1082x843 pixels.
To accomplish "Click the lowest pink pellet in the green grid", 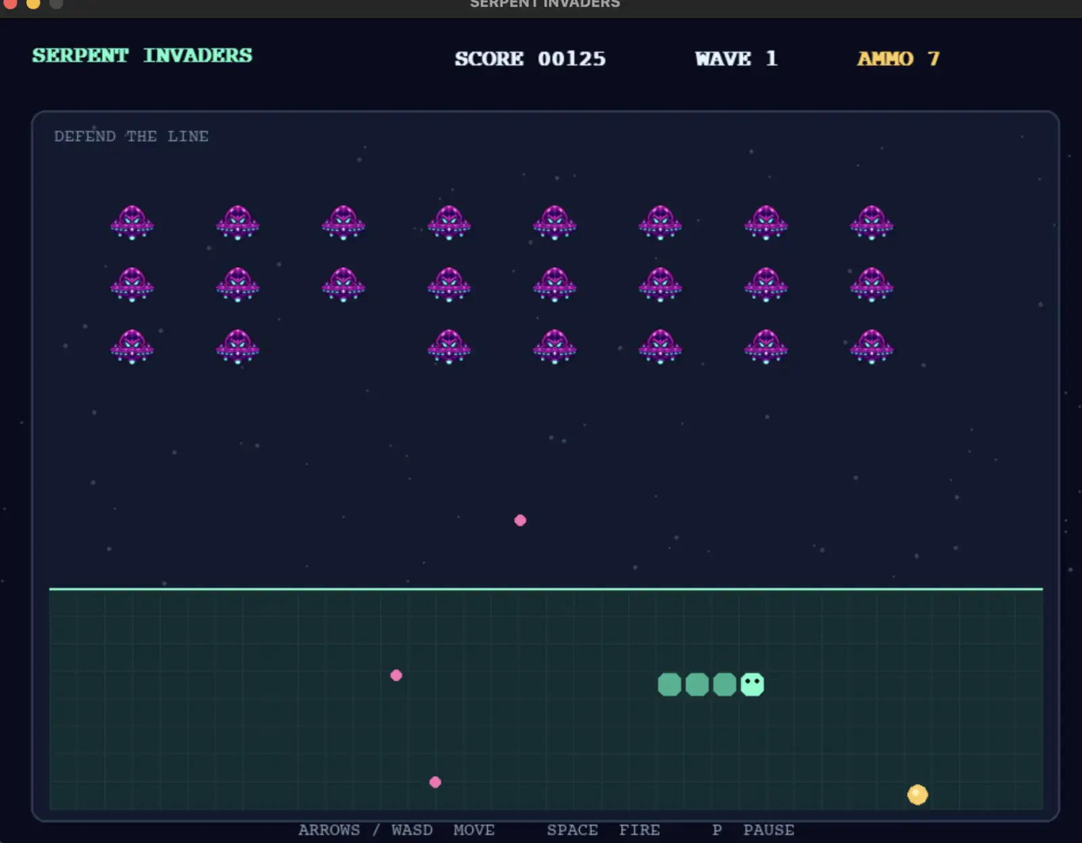I will point(436,782).
